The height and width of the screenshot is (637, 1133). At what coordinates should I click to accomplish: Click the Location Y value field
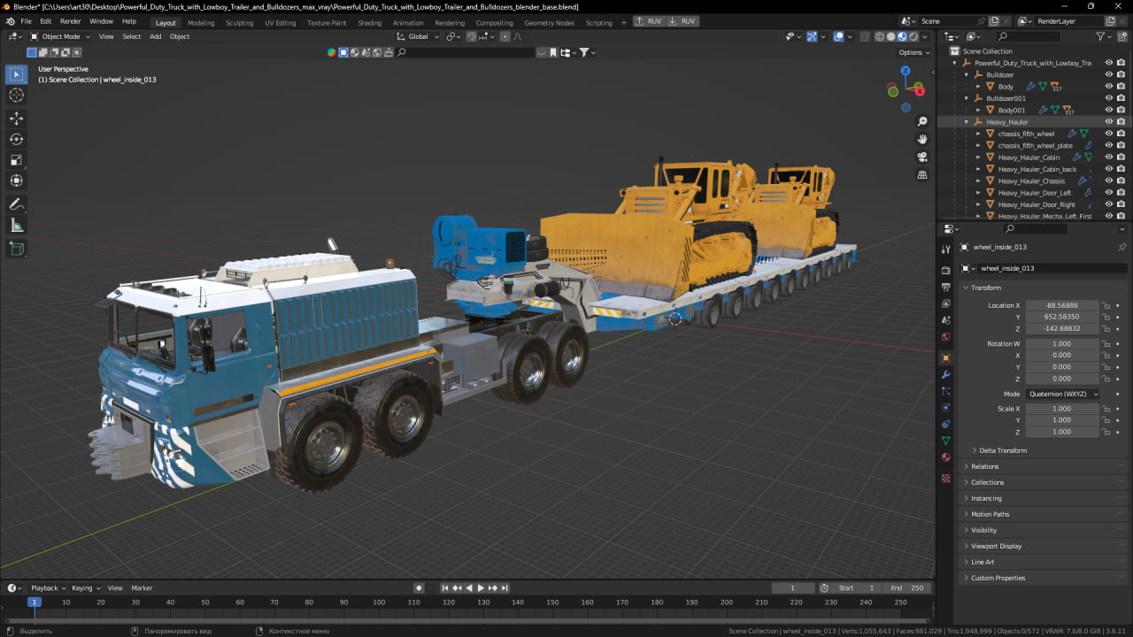click(1062, 317)
